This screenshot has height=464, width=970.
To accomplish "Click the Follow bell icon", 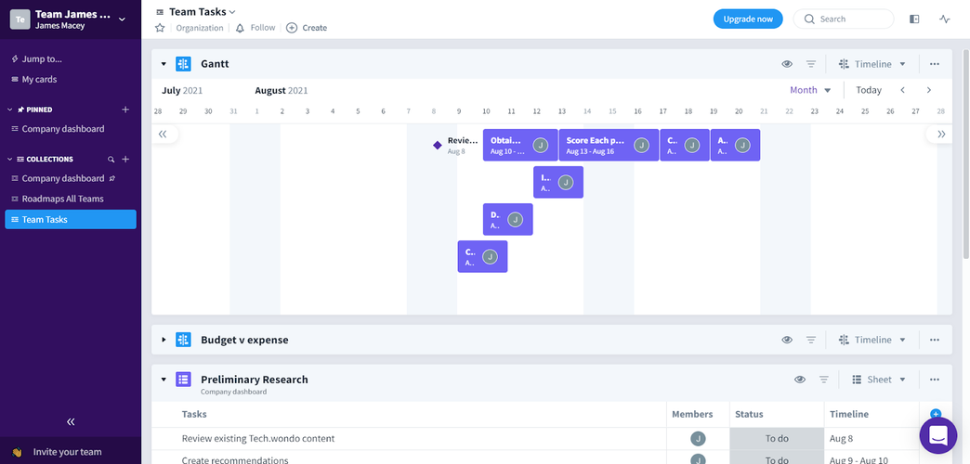I will coord(240,28).
